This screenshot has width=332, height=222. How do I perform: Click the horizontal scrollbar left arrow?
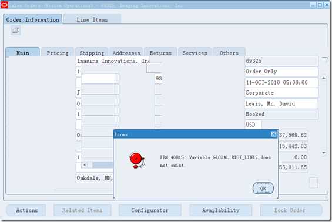(x=85, y=165)
